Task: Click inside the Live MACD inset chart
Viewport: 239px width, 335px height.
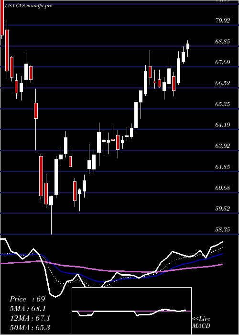Action: (x=131, y=311)
